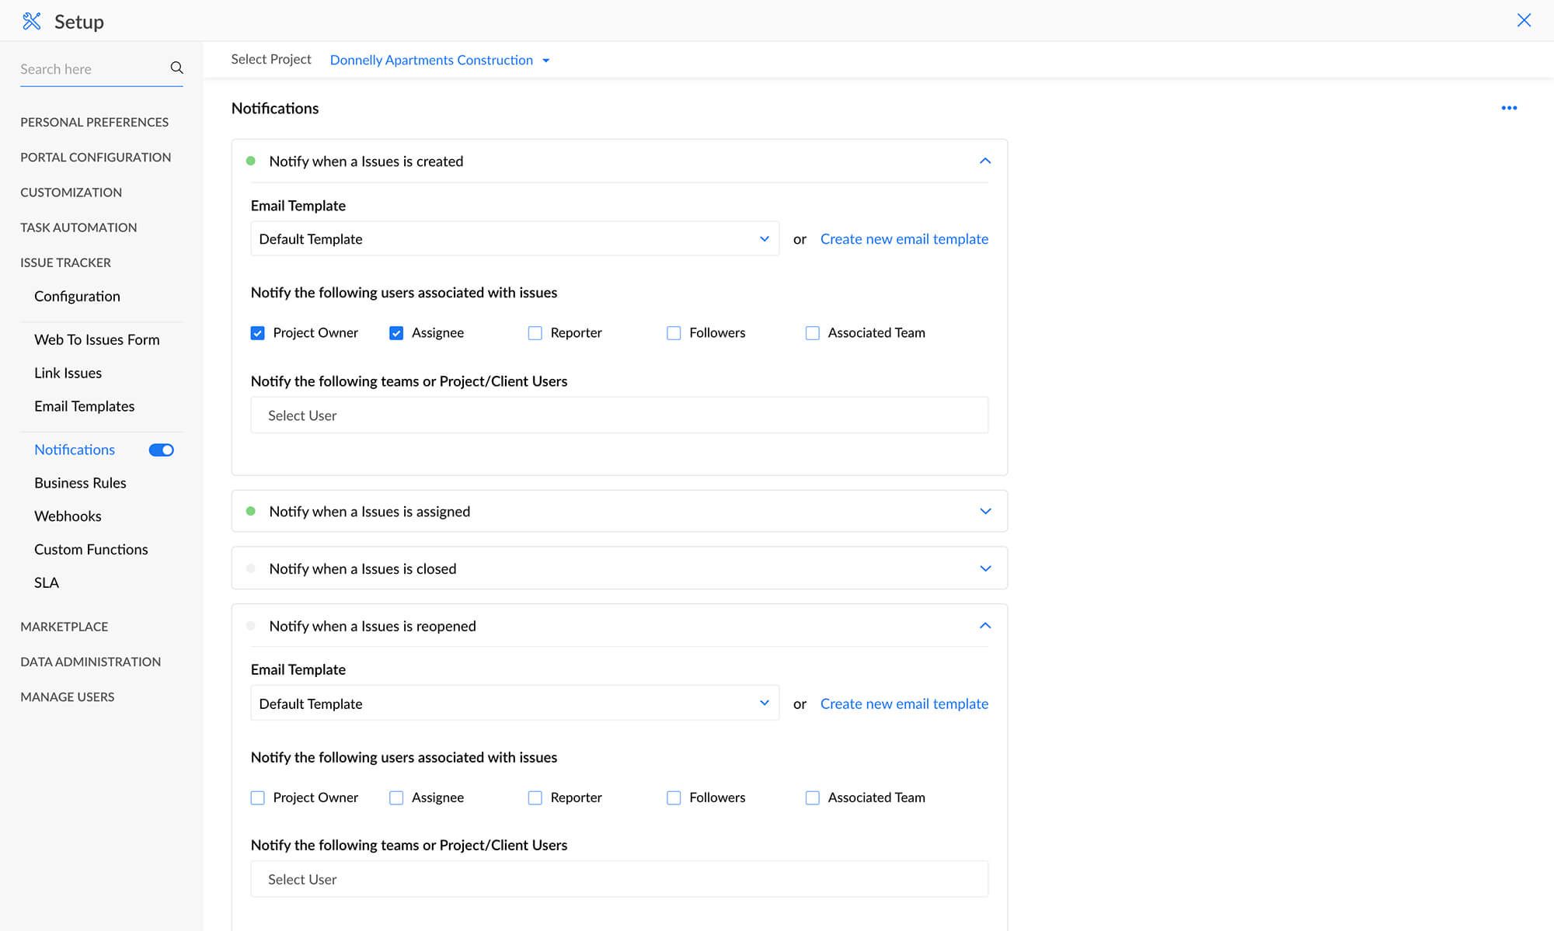Open Issue Tracker section
This screenshot has height=931, width=1554.
(x=65, y=262)
